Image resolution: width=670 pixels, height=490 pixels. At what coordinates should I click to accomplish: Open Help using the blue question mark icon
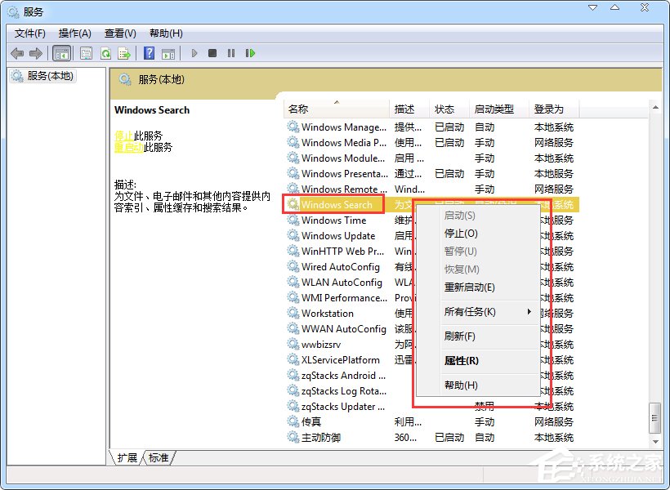150,53
